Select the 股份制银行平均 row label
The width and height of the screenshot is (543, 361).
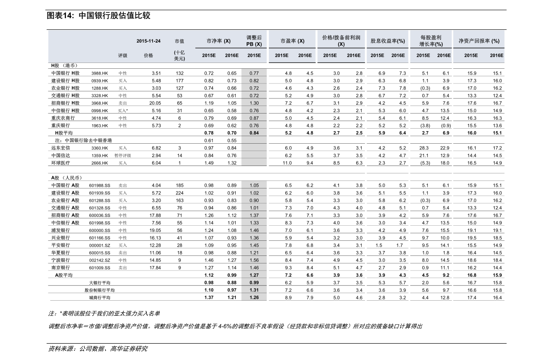click(x=100, y=290)
